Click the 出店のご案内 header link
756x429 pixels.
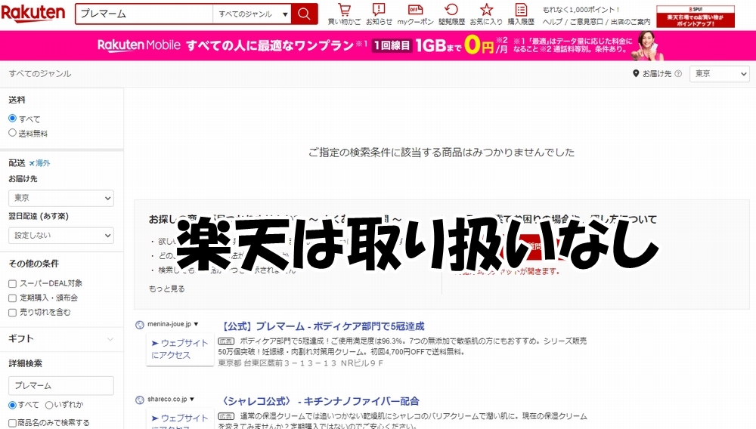(631, 22)
